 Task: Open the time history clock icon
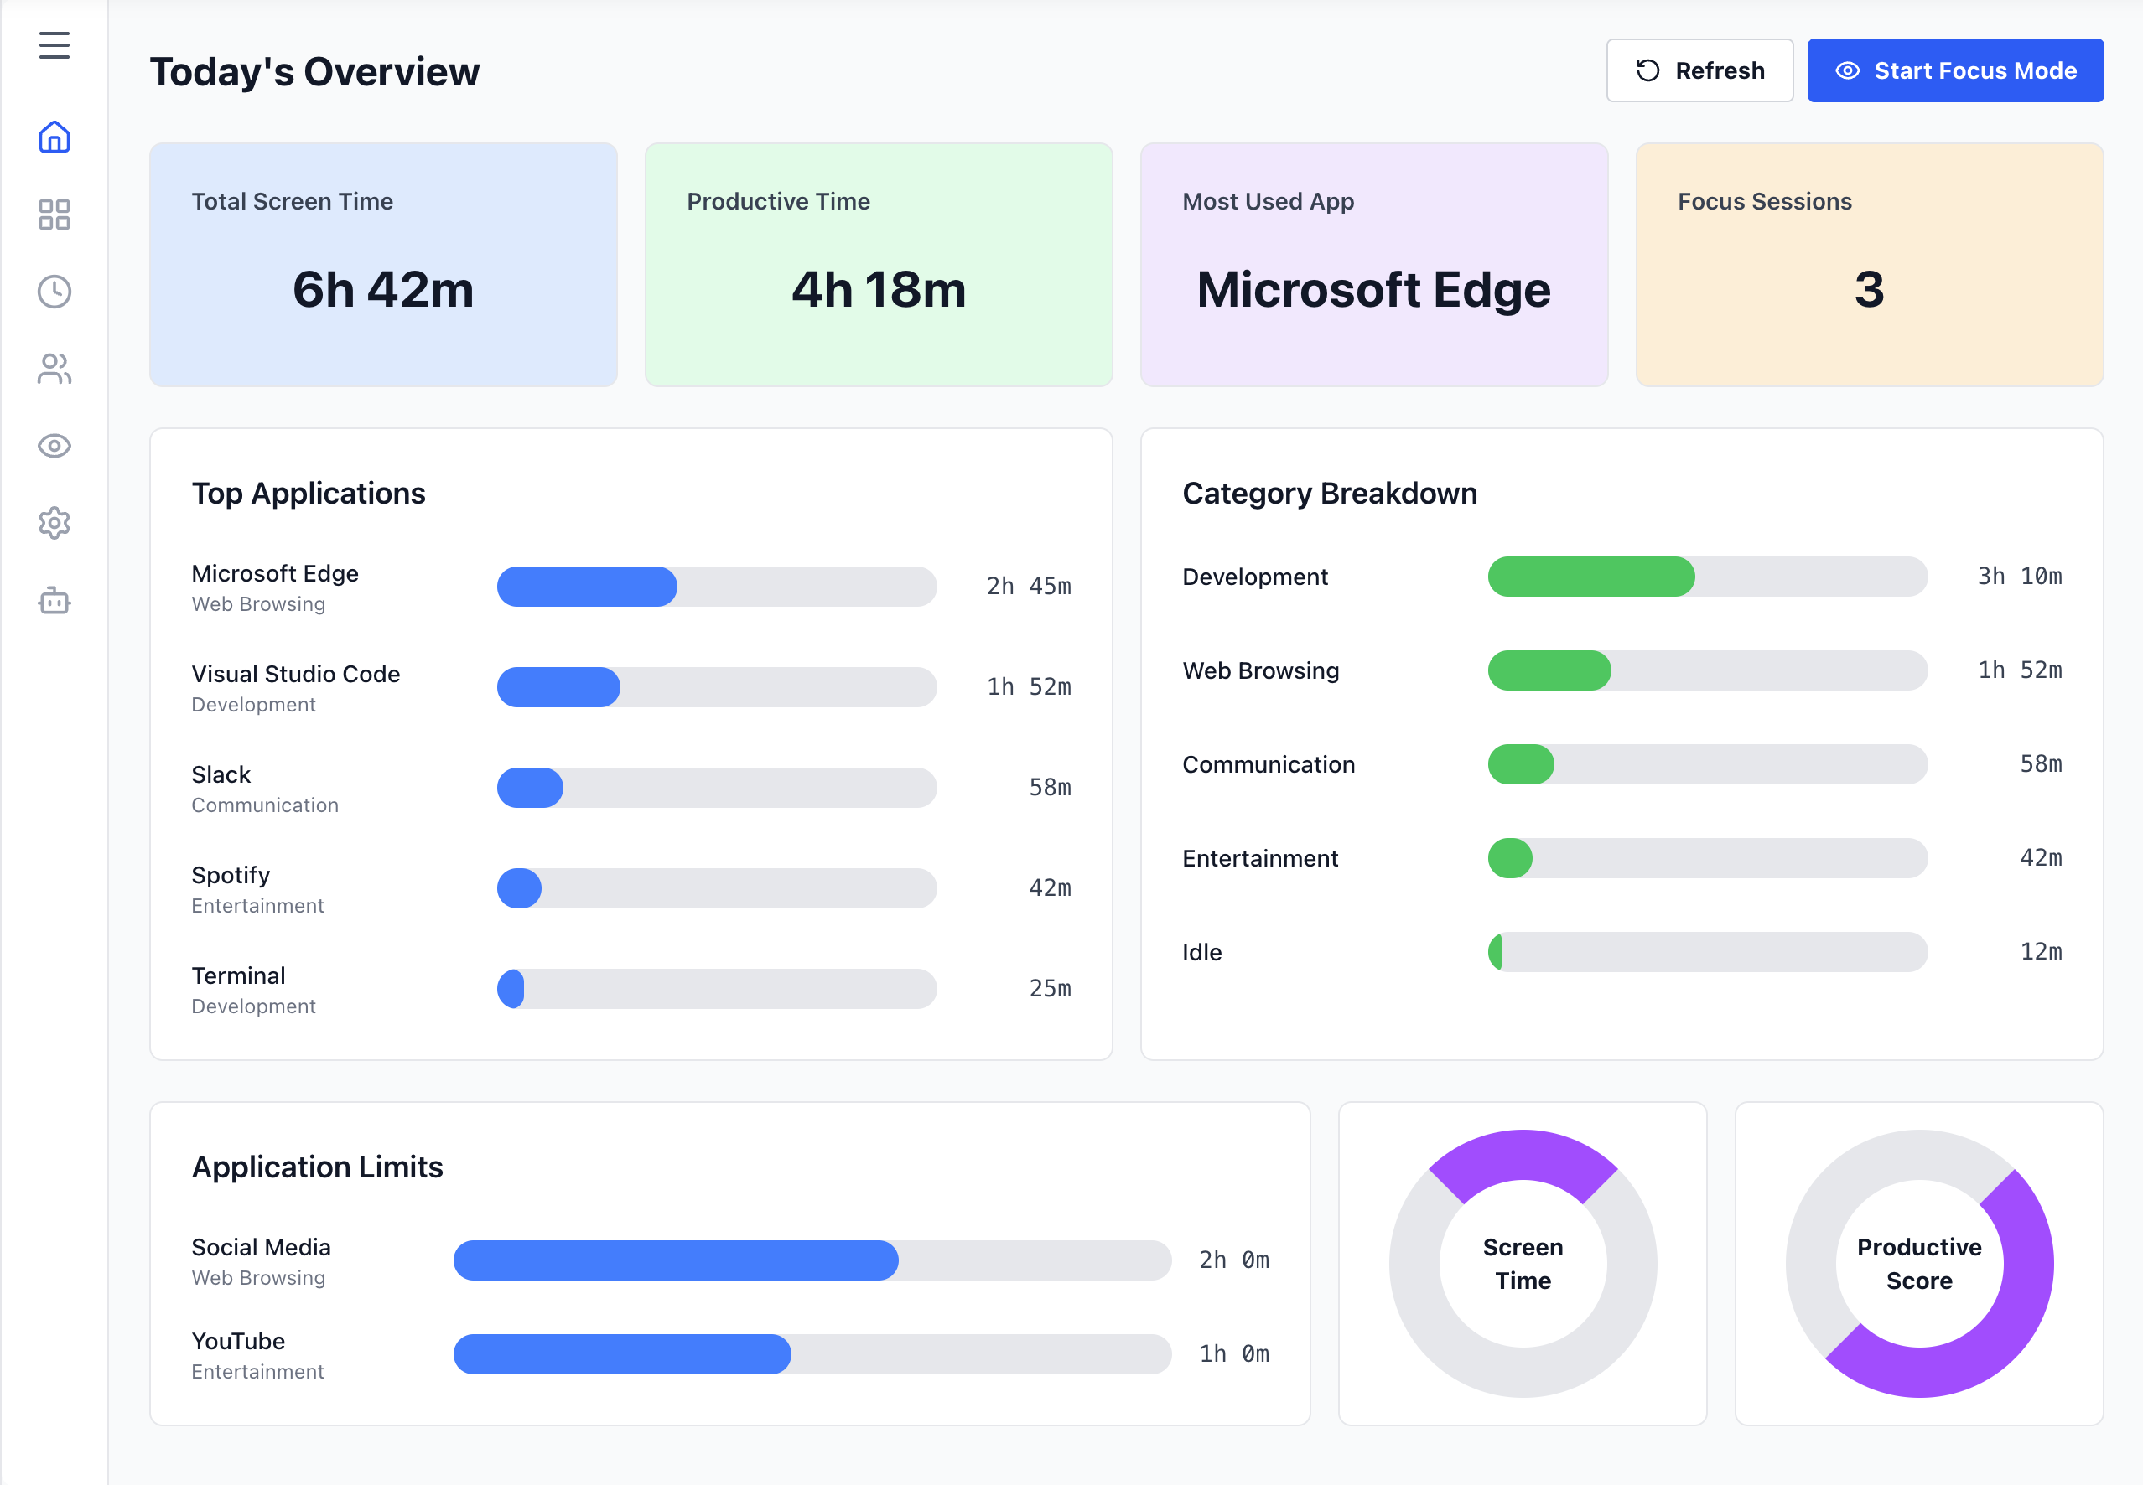coord(53,292)
